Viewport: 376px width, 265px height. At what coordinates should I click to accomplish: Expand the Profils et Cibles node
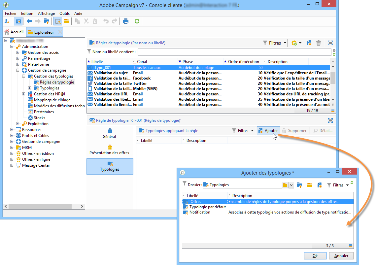[12, 136]
